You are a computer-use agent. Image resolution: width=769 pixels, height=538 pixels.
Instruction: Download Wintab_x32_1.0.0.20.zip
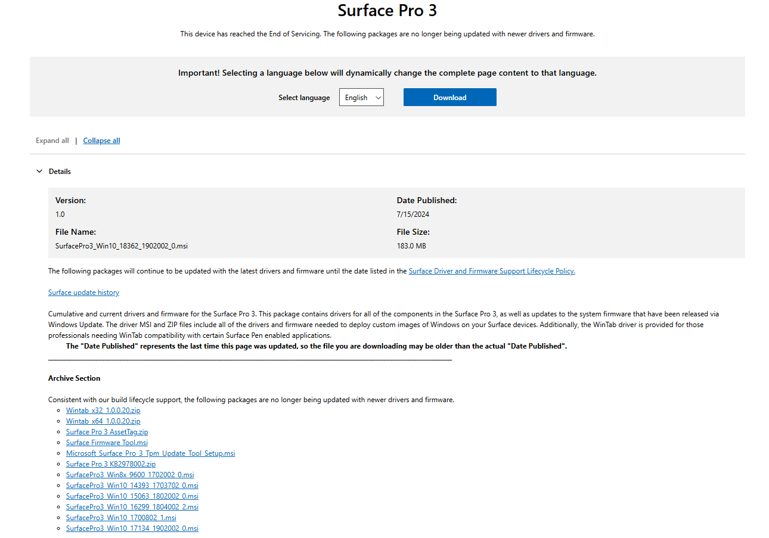click(103, 411)
